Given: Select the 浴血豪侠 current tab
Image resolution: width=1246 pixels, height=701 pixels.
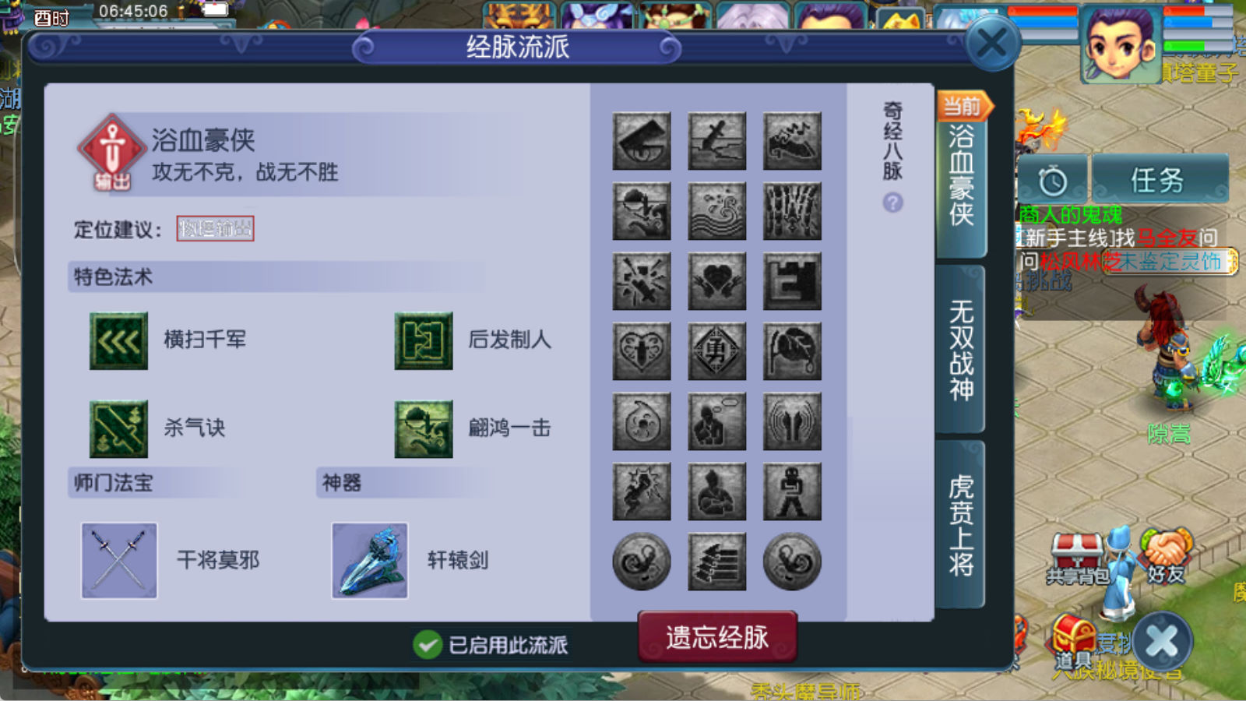Looking at the screenshot, I should 961,176.
